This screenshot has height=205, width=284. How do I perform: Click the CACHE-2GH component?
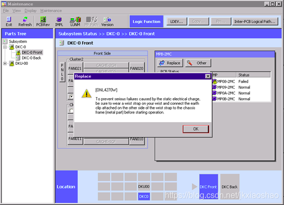(x=106, y=65)
